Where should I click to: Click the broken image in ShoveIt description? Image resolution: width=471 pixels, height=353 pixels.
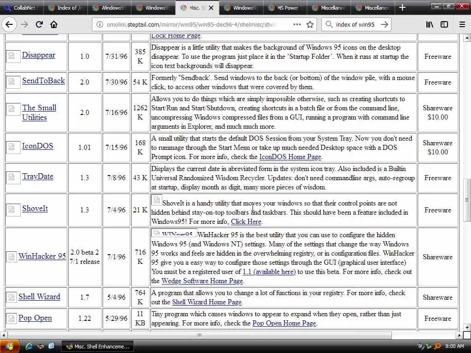(x=156, y=199)
